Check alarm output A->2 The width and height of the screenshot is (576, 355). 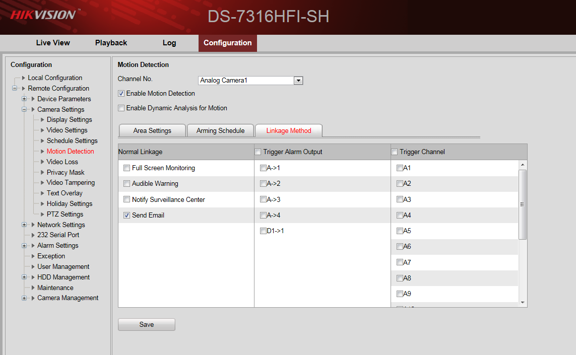tap(263, 184)
